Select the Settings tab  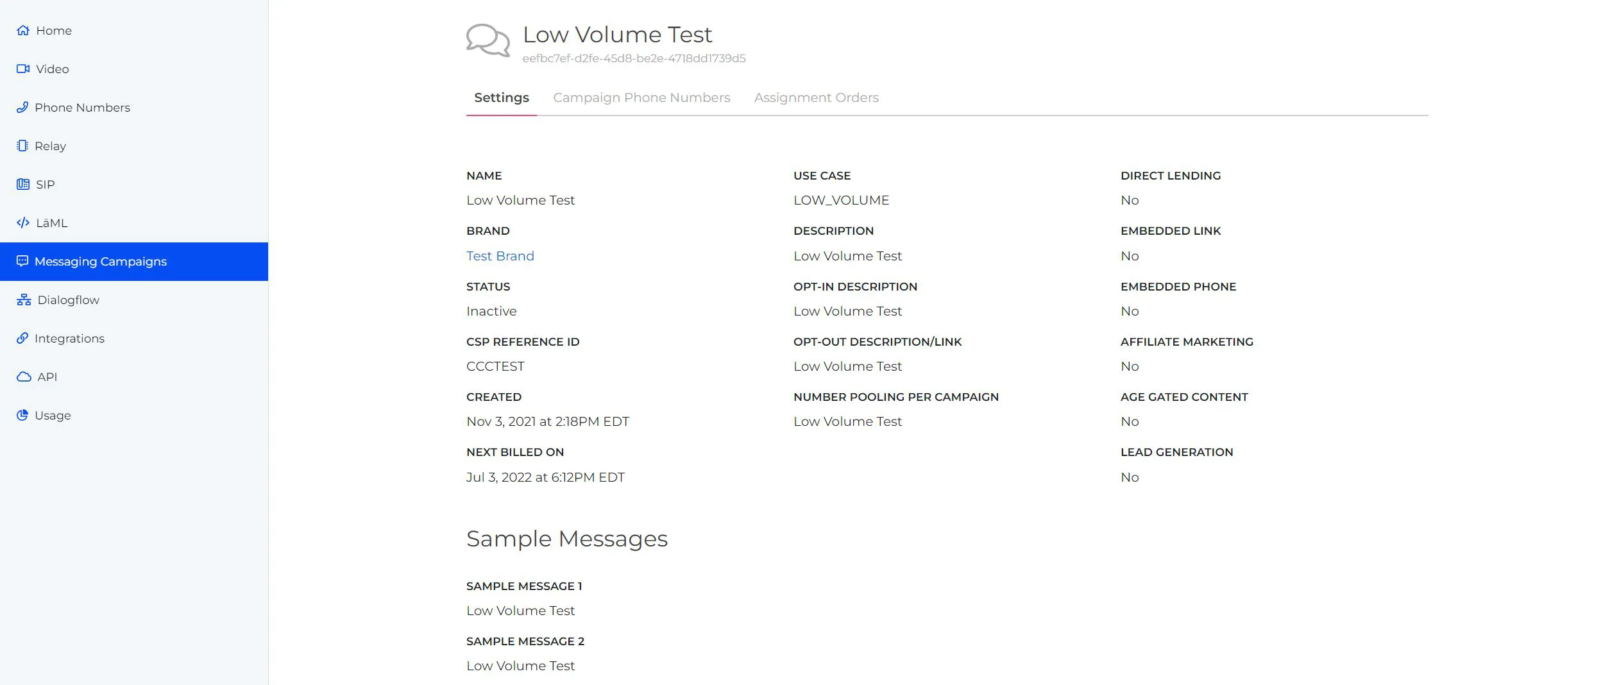(501, 97)
